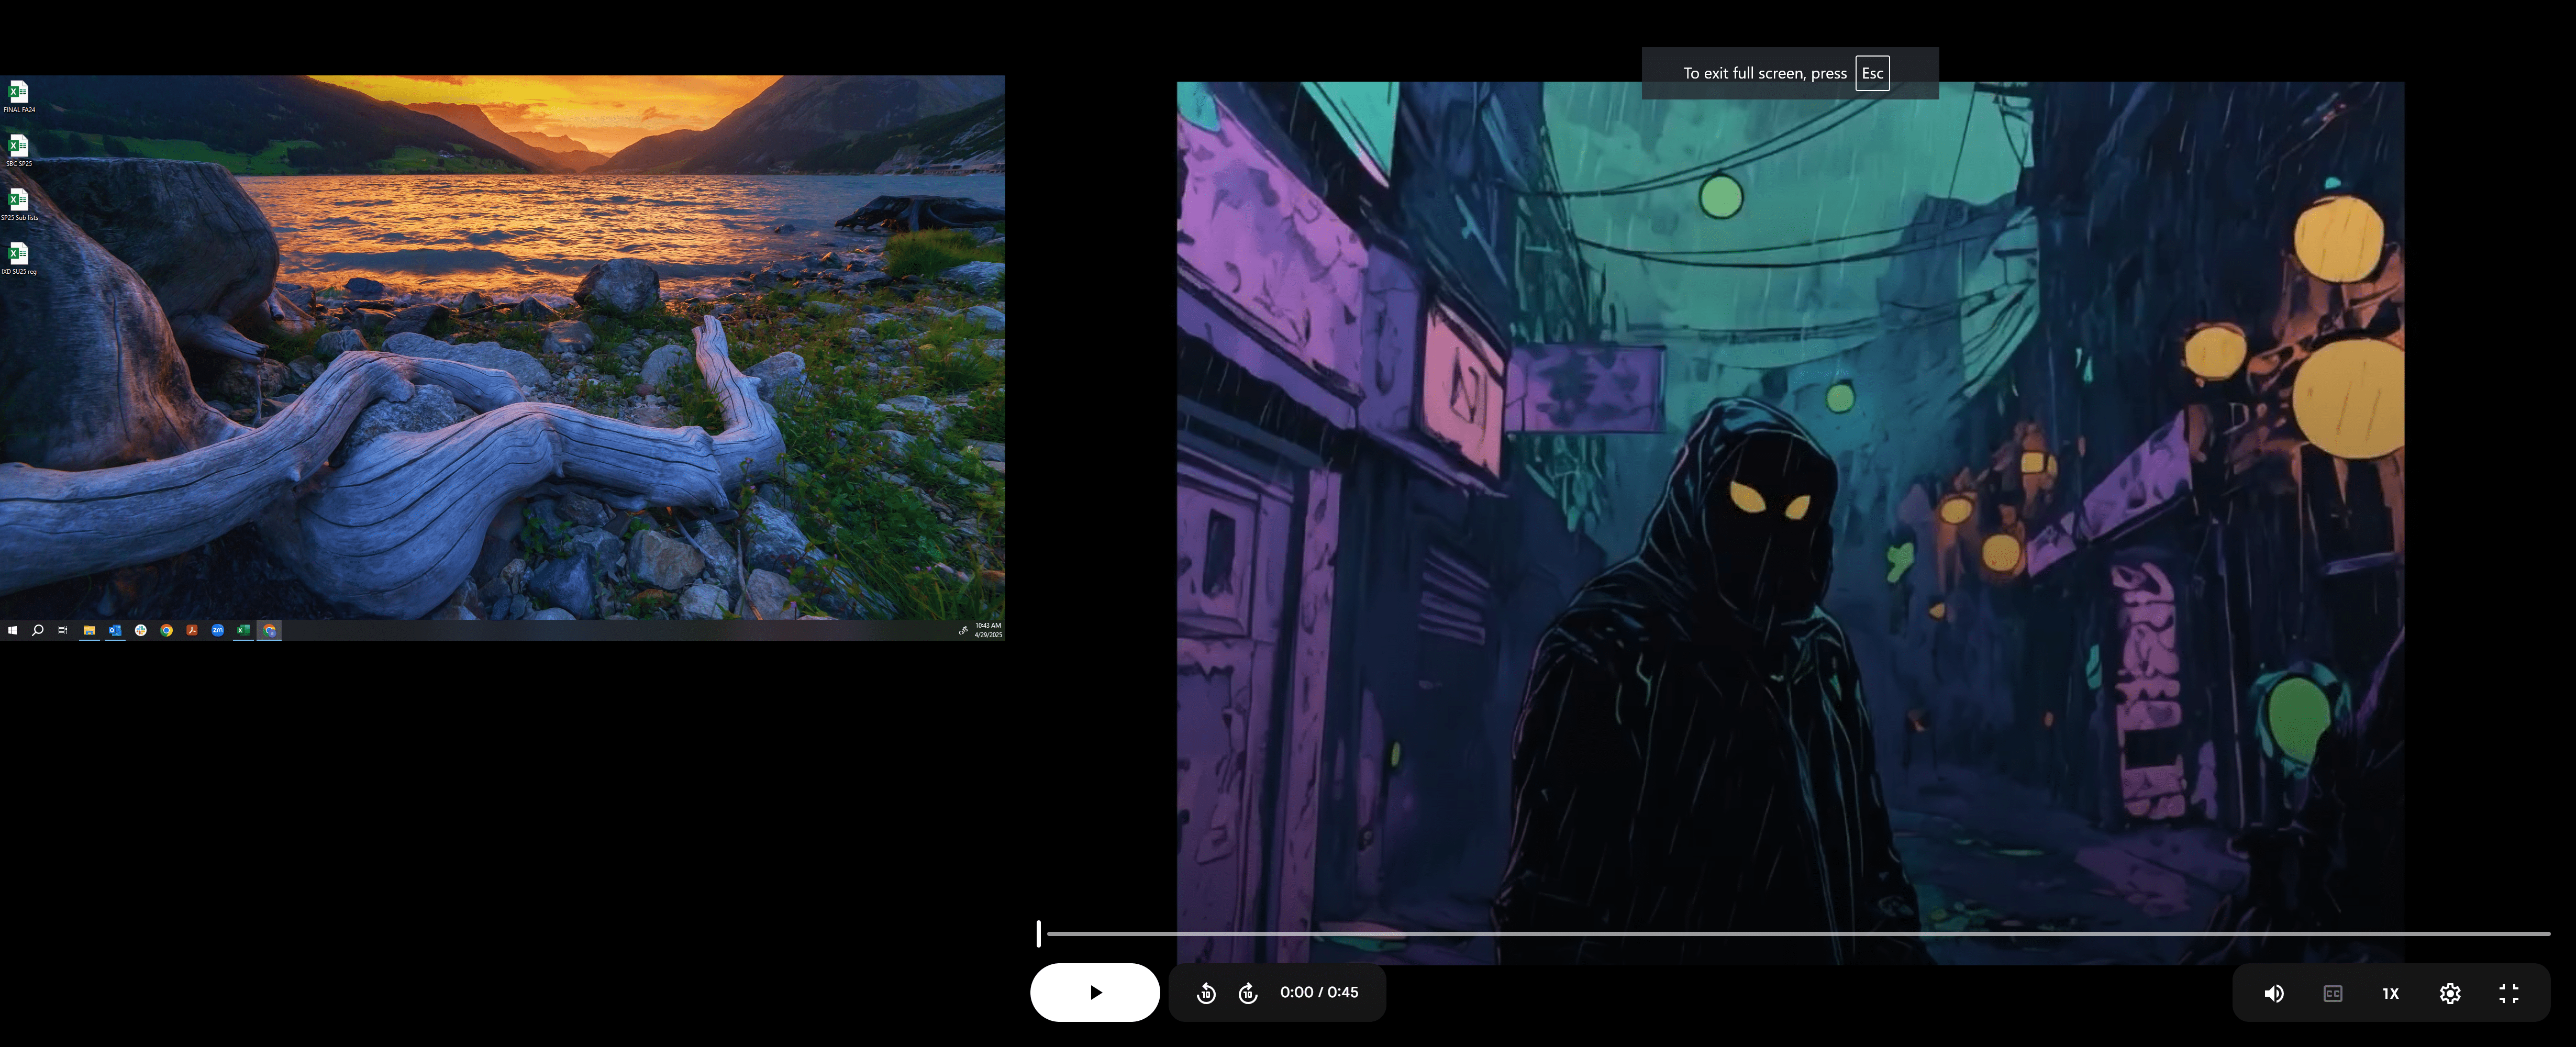Open the Windows Start menu
This screenshot has width=2576, height=1047.
[x=12, y=630]
